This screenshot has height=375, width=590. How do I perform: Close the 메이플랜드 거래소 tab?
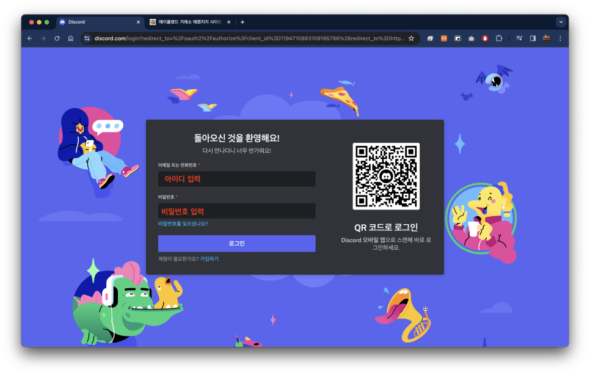click(228, 22)
